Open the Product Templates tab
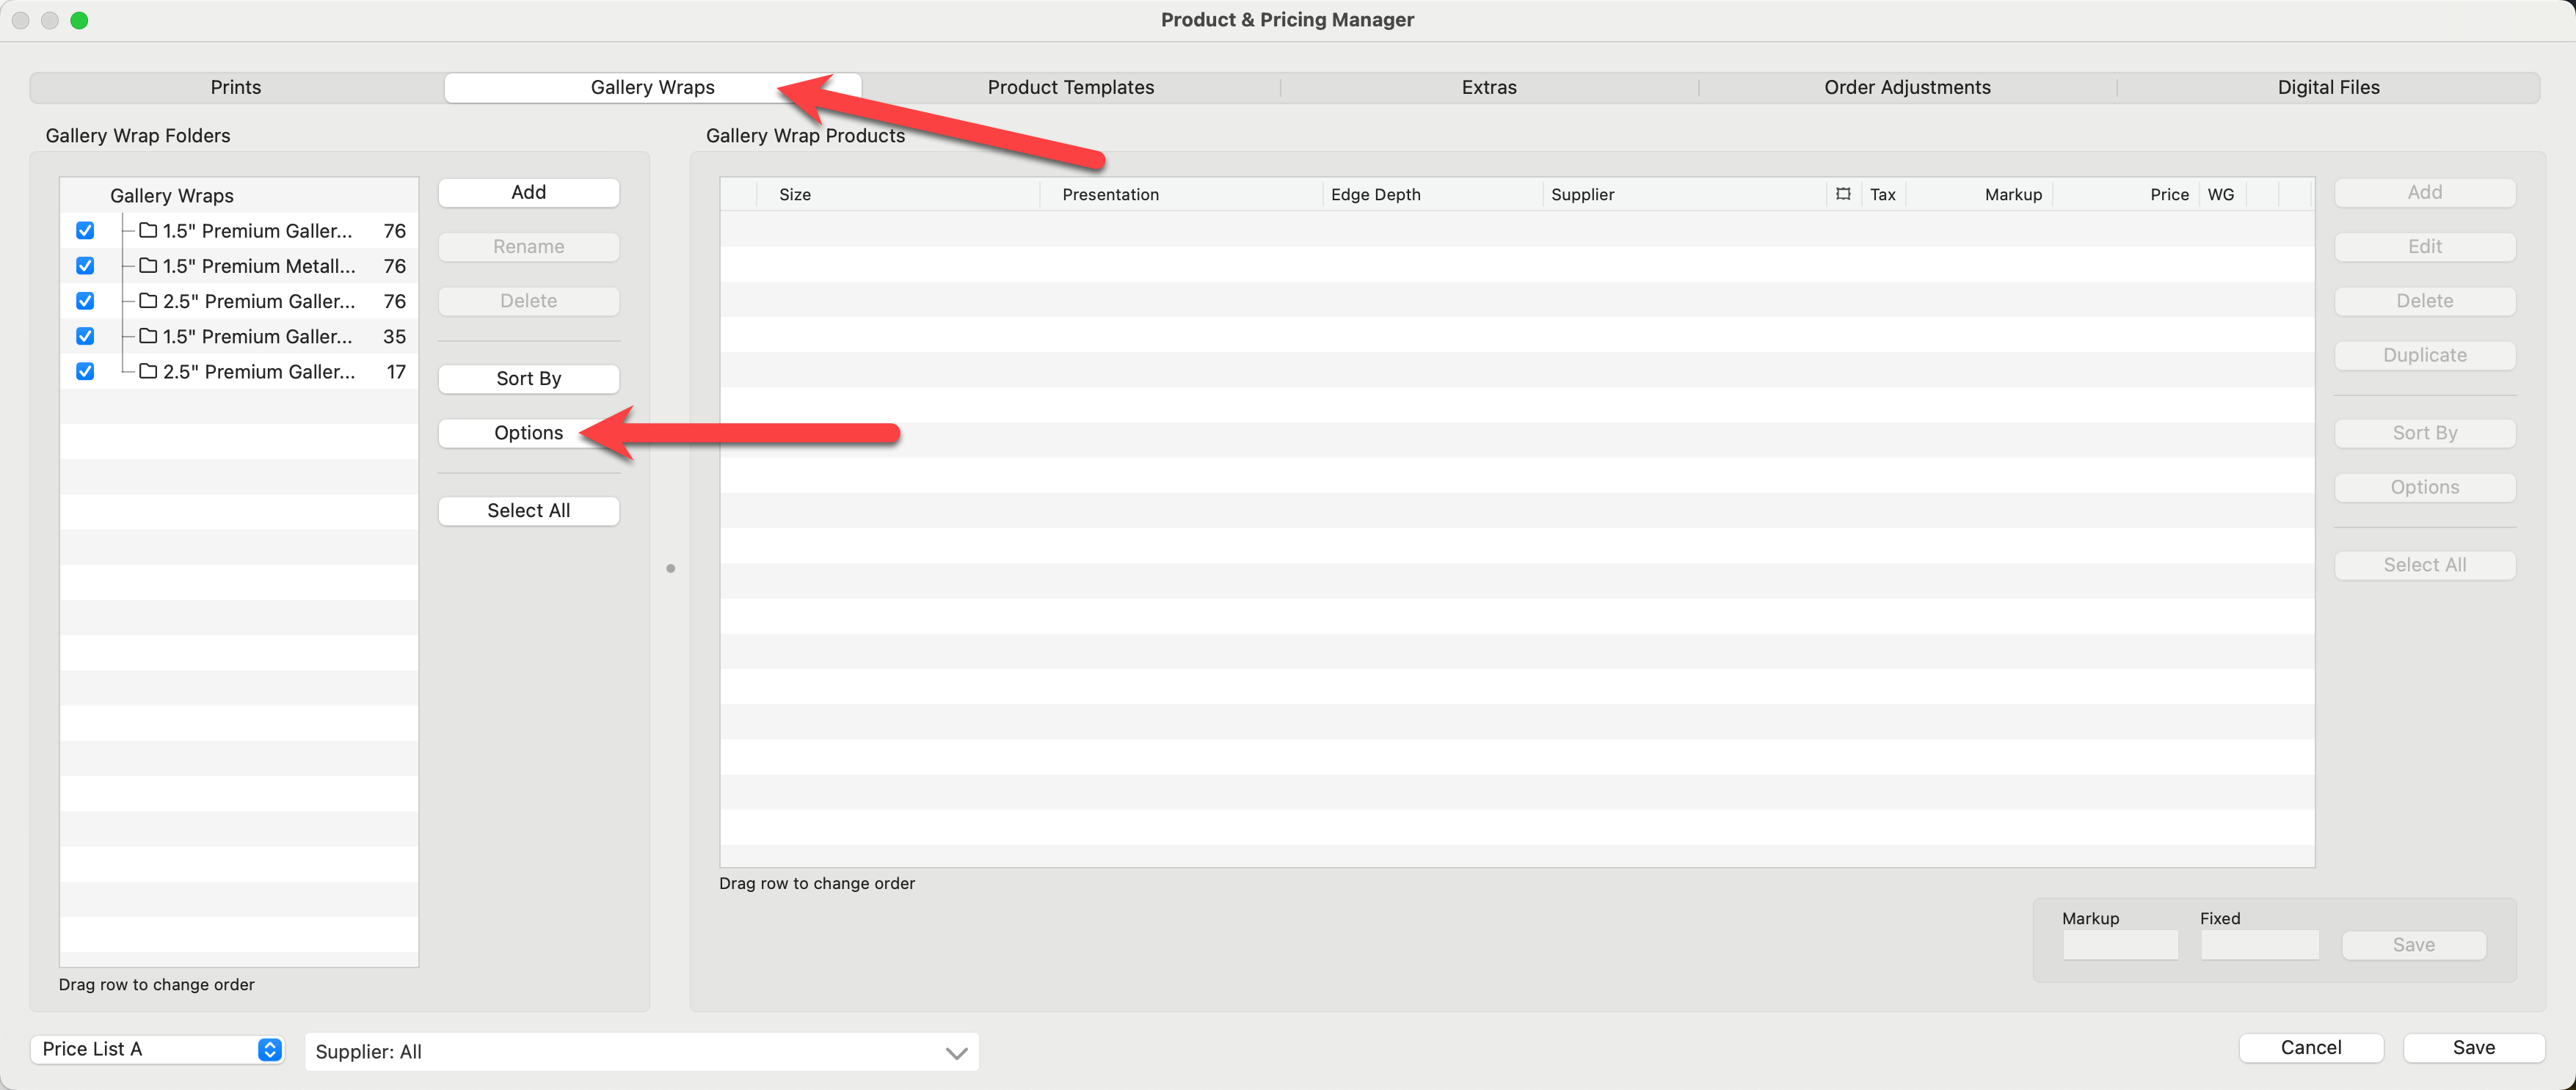The width and height of the screenshot is (2576, 1090). (1070, 87)
